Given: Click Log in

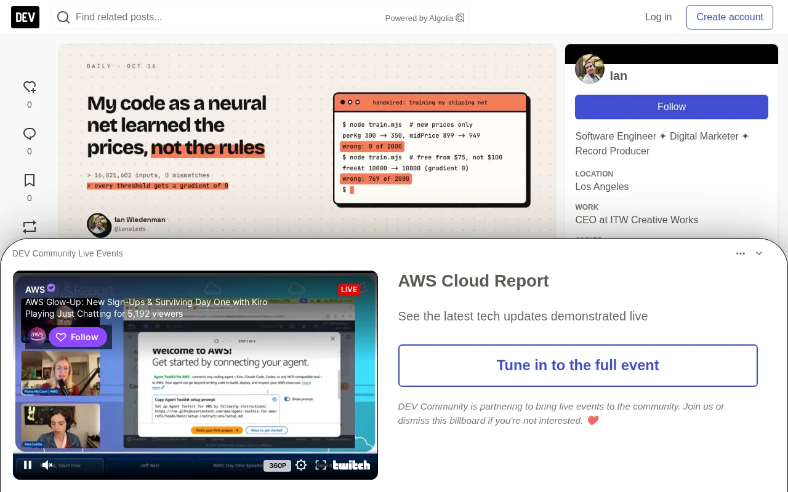Looking at the screenshot, I should pyautogui.click(x=658, y=17).
